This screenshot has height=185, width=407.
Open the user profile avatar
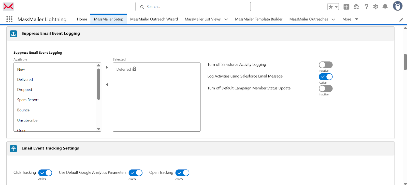(x=397, y=6)
